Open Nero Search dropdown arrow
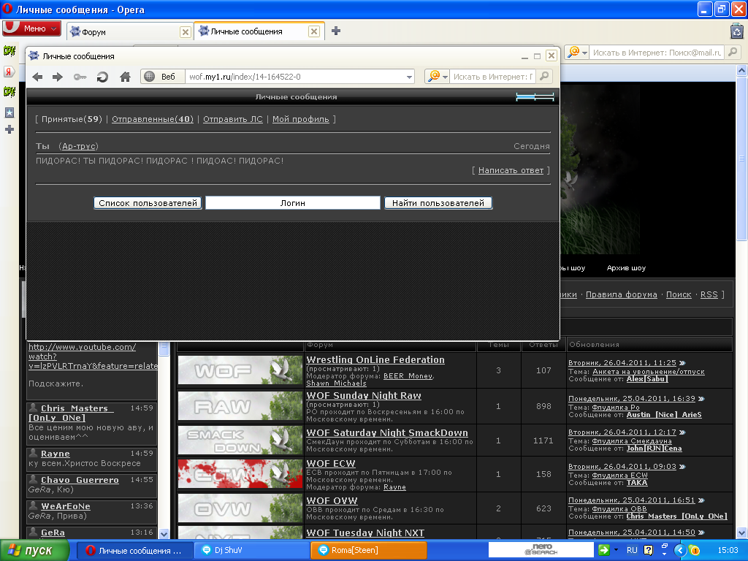748x561 pixels. (x=616, y=549)
